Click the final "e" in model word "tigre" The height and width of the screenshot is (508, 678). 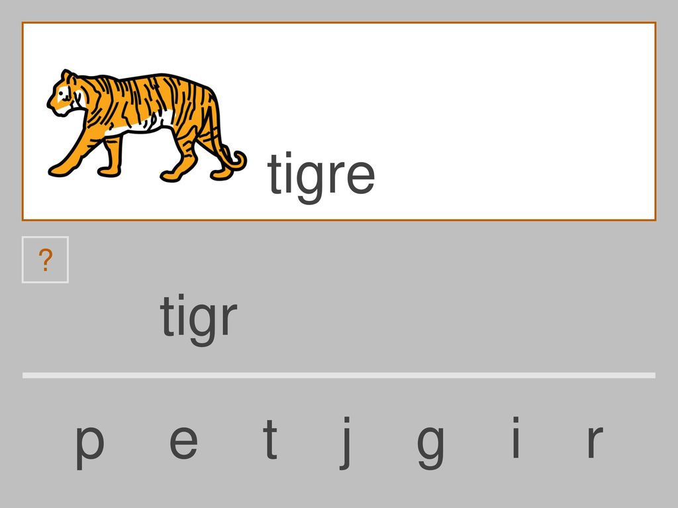(x=361, y=177)
